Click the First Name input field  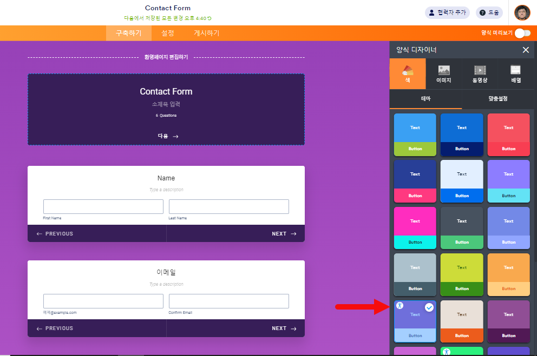103,207
